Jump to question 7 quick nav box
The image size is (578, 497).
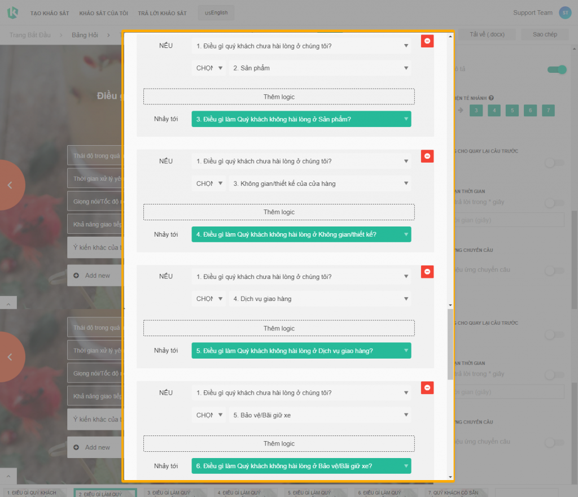[x=548, y=110]
